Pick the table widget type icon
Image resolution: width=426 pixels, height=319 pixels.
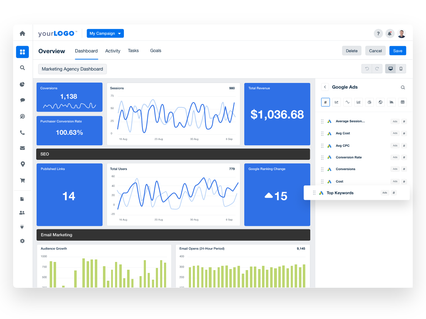(402, 102)
